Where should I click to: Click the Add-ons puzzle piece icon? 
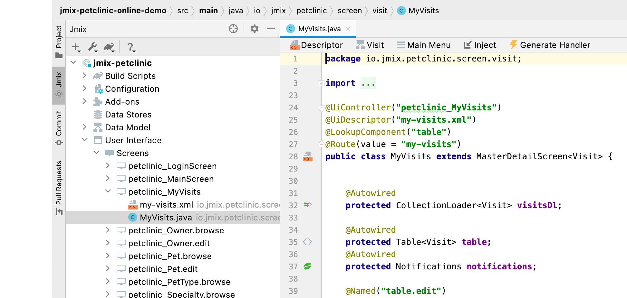click(98, 102)
